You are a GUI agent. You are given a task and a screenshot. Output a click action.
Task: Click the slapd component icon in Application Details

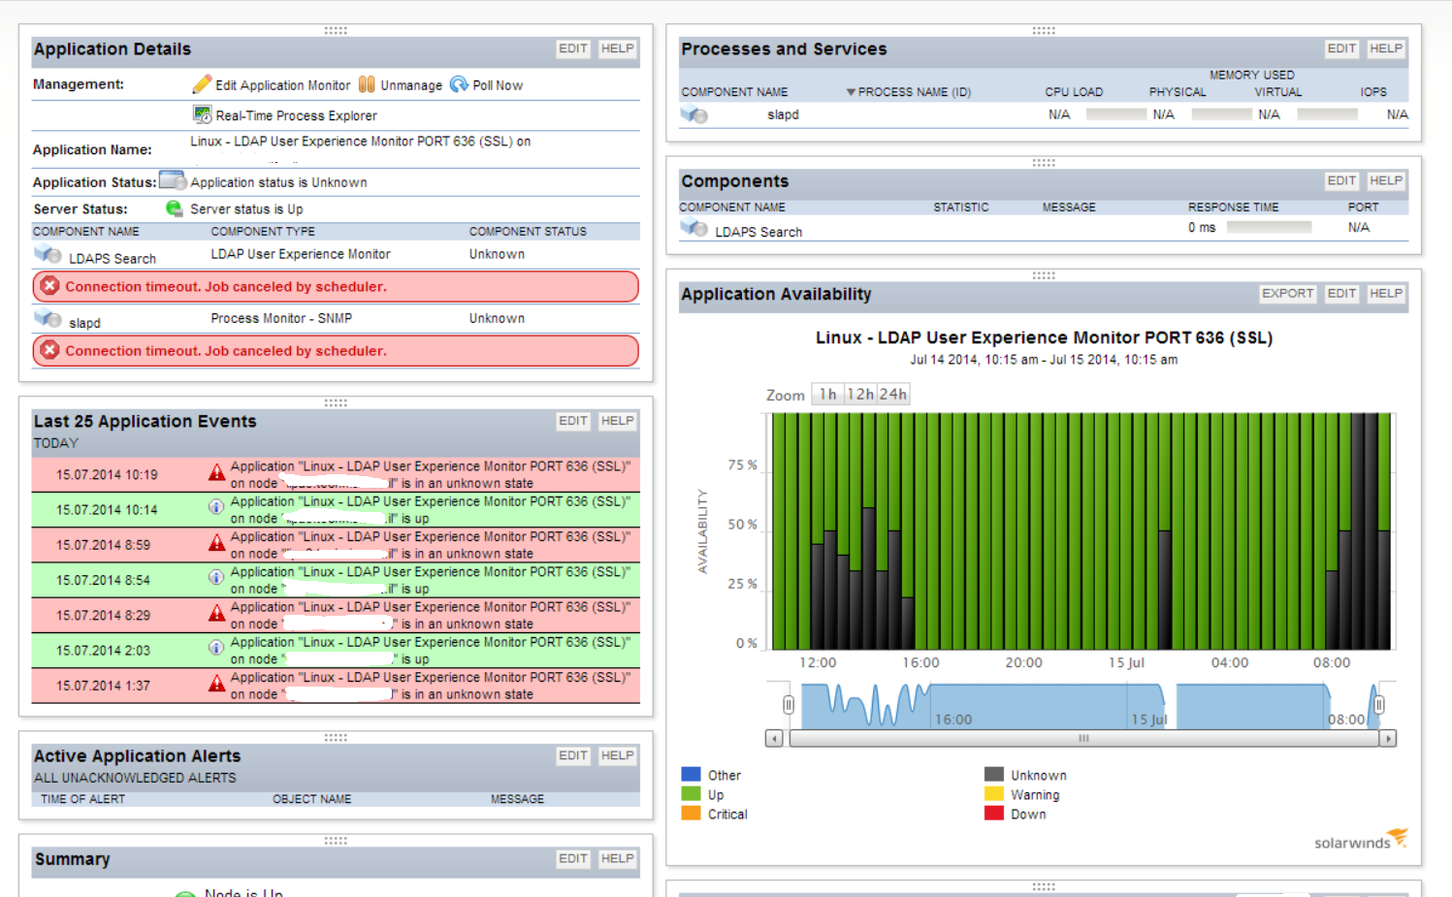pyautogui.click(x=48, y=319)
